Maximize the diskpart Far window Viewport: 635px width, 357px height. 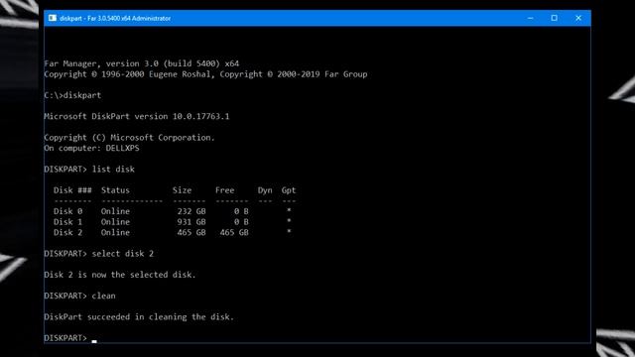click(554, 18)
